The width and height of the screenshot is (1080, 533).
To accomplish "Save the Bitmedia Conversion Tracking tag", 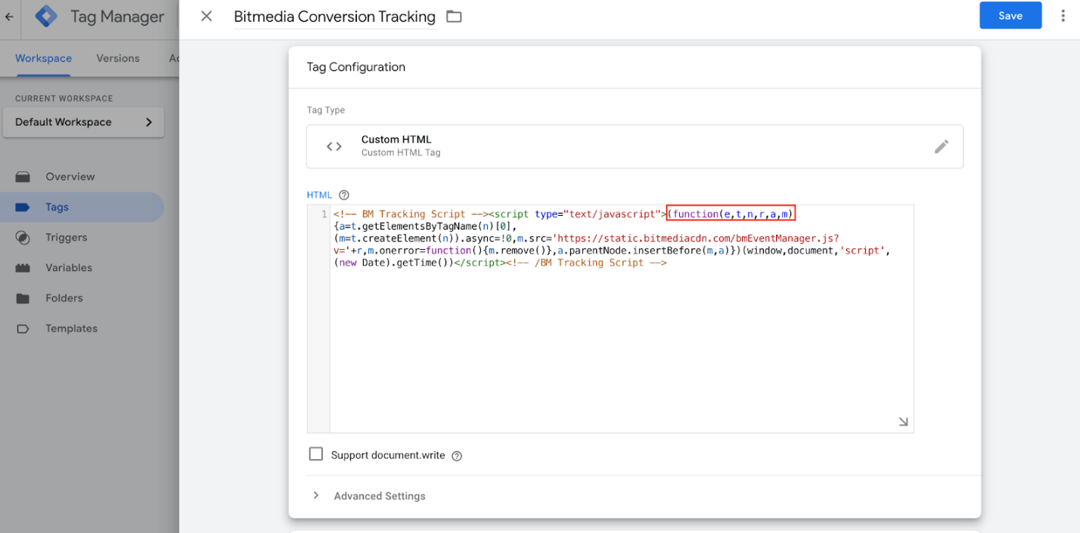I will pyautogui.click(x=1010, y=15).
